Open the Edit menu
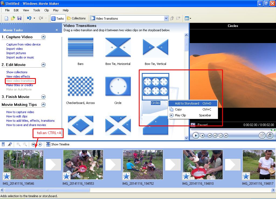The image size is (276, 199). coord(16,10)
